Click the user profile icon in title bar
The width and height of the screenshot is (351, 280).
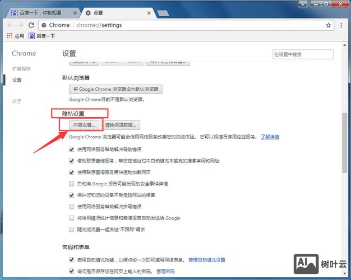pyautogui.click(x=303, y=3)
